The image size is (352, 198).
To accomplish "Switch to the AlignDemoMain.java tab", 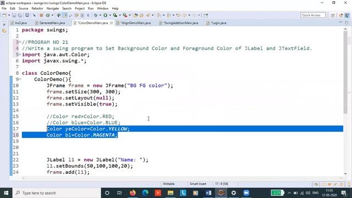I will pyautogui.click(x=134, y=23).
